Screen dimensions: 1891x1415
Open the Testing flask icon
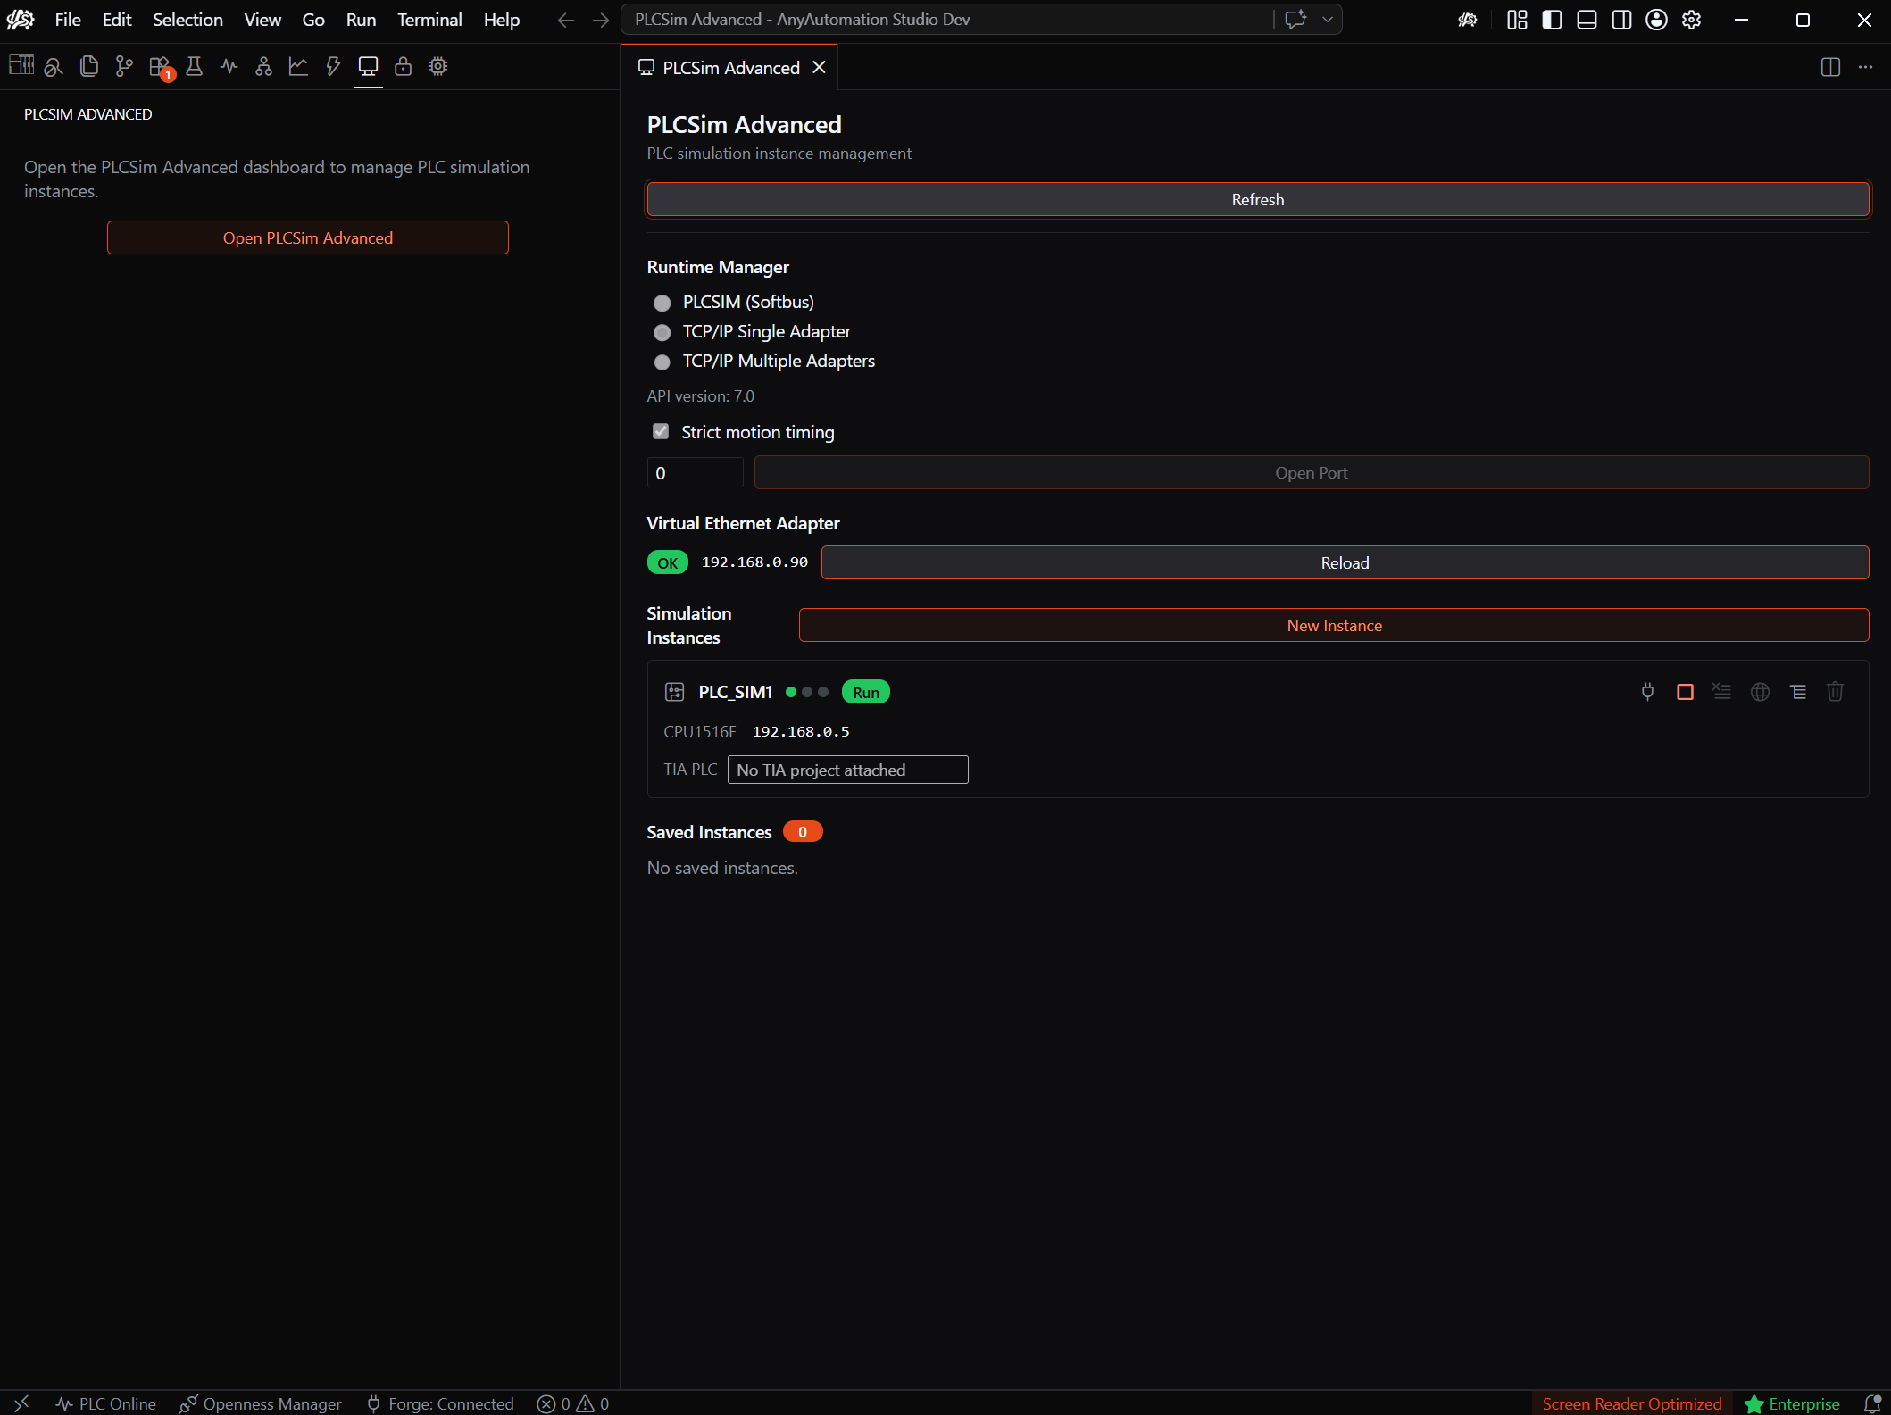[194, 66]
